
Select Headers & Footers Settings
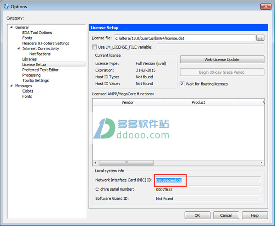click(x=46, y=43)
